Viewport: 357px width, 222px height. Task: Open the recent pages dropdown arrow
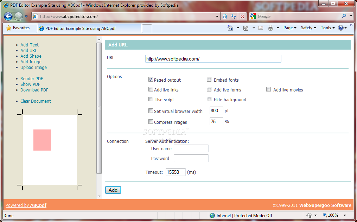(x=26, y=17)
